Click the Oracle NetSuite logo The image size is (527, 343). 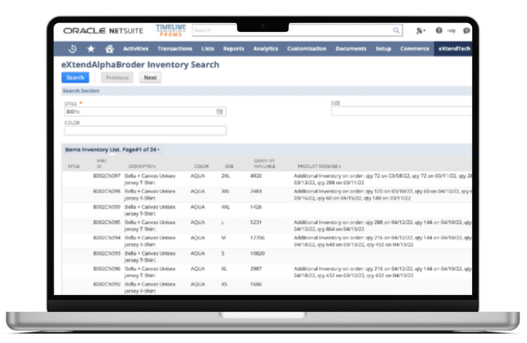(x=103, y=31)
